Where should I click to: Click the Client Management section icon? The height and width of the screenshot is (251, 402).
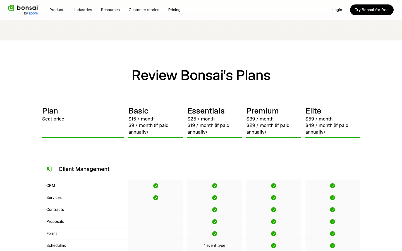(49, 169)
